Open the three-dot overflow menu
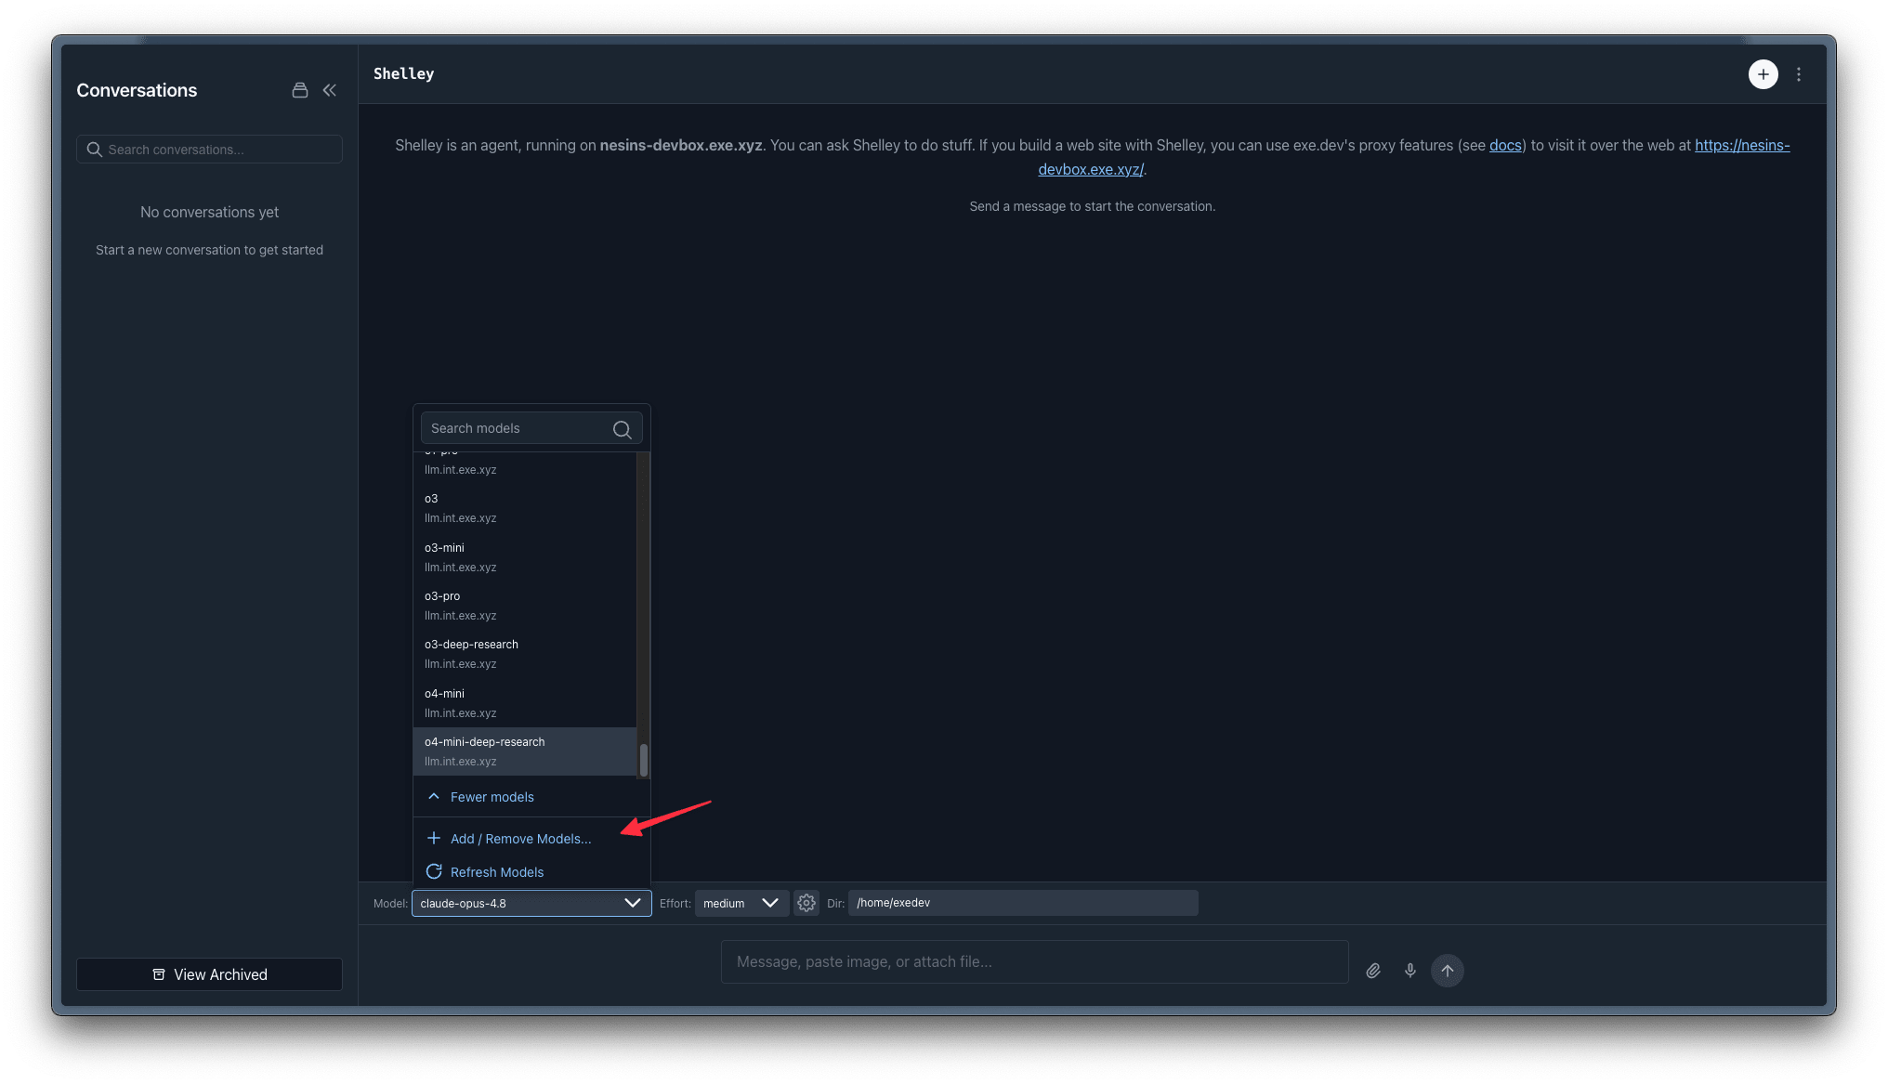This screenshot has width=1888, height=1084. pyautogui.click(x=1799, y=74)
